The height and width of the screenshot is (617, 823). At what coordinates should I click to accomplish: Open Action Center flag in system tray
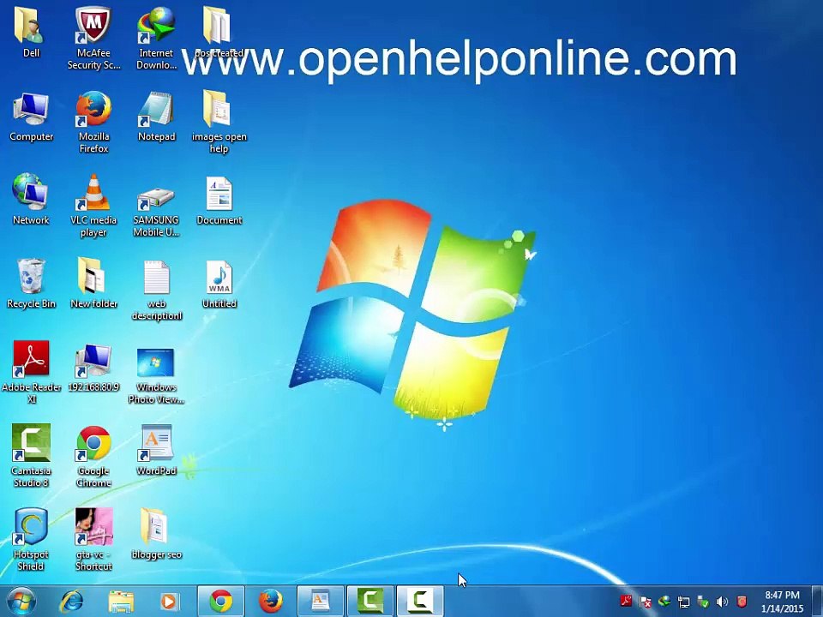[645, 602]
